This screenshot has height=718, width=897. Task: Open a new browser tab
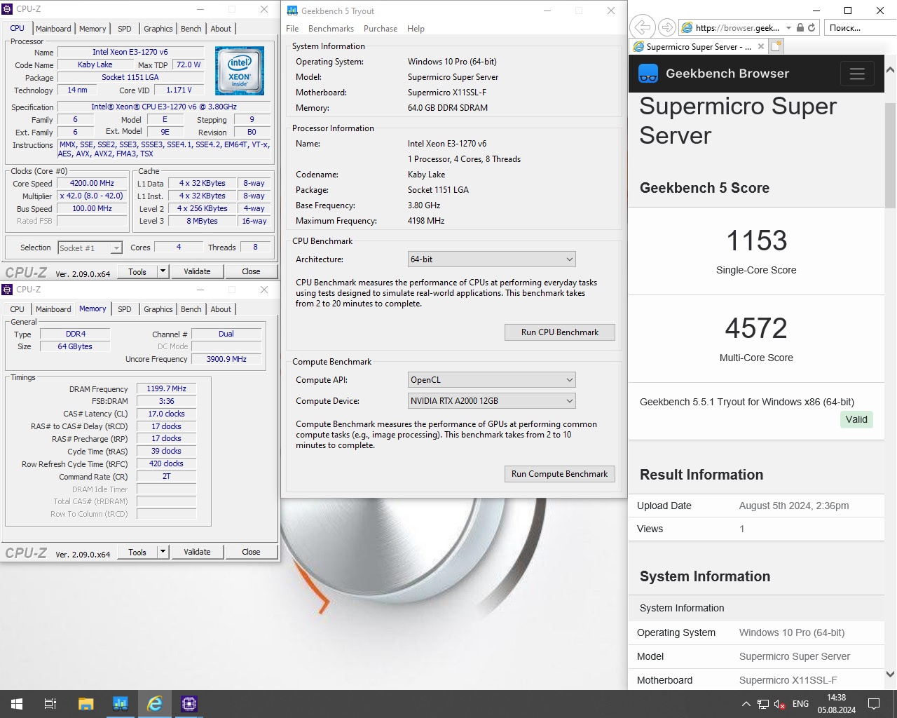776,46
